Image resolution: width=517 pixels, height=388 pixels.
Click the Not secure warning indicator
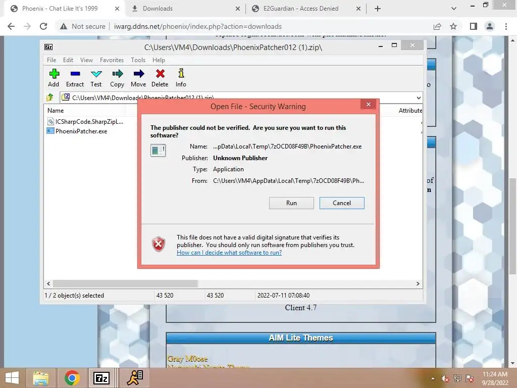click(83, 26)
